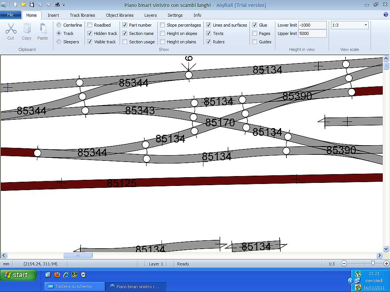Image resolution: width=390 pixels, height=292 pixels.
Task: Click the zoom in plus icon
Action: [387, 263]
